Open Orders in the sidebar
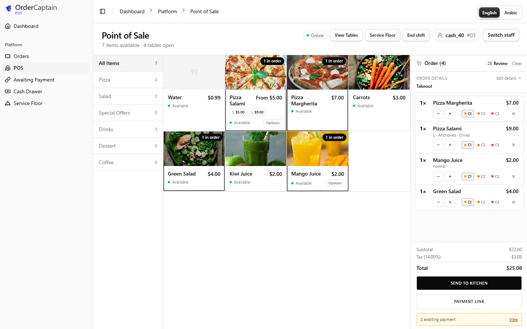 coord(45,56)
